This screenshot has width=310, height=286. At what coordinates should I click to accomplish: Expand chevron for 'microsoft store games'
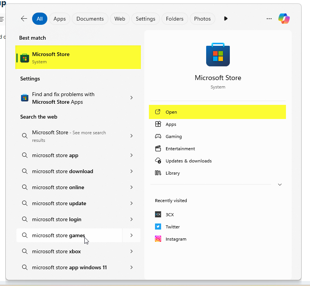[131, 235]
